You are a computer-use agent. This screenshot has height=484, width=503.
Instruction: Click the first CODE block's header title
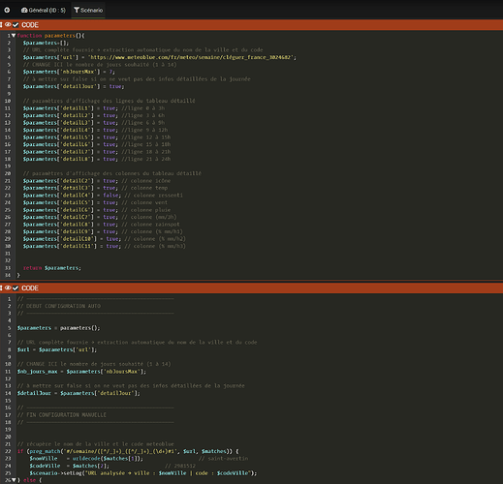[30, 25]
